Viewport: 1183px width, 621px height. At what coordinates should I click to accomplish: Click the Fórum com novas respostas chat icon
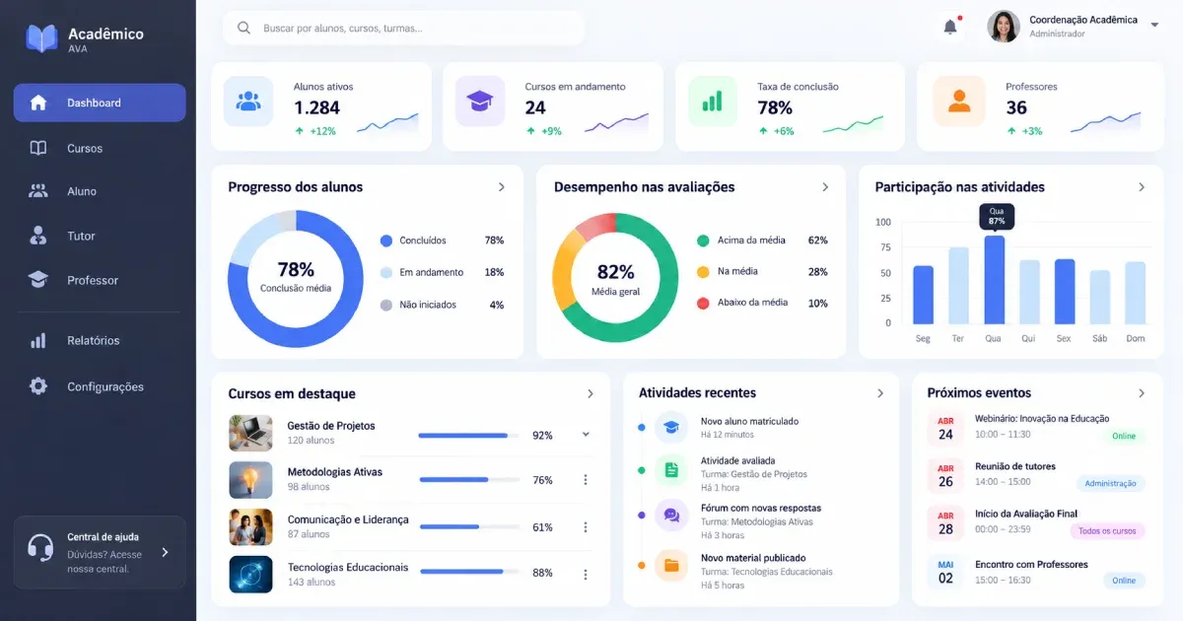(x=671, y=515)
